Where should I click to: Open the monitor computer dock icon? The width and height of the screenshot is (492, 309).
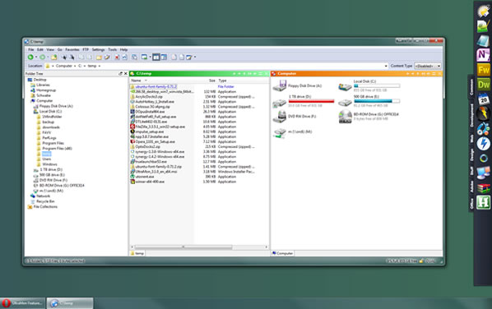click(483, 173)
